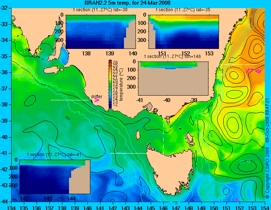Click '145' on the main longitude axis
The height and width of the screenshot is (210, 271).
point(151,208)
